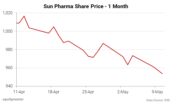Click the highest peak of the price line
The height and width of the screenshot is (104, 172).
[24, 16]
